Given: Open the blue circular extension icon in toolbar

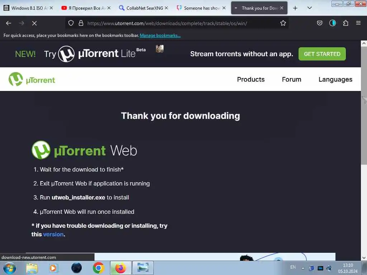Looking at the screenshot, I should coord(333,23).
